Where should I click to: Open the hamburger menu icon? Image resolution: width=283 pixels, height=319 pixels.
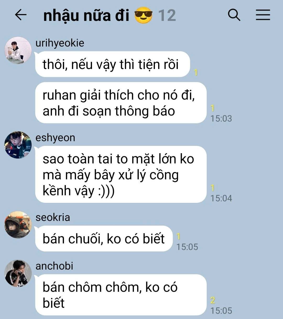point(263,15)
